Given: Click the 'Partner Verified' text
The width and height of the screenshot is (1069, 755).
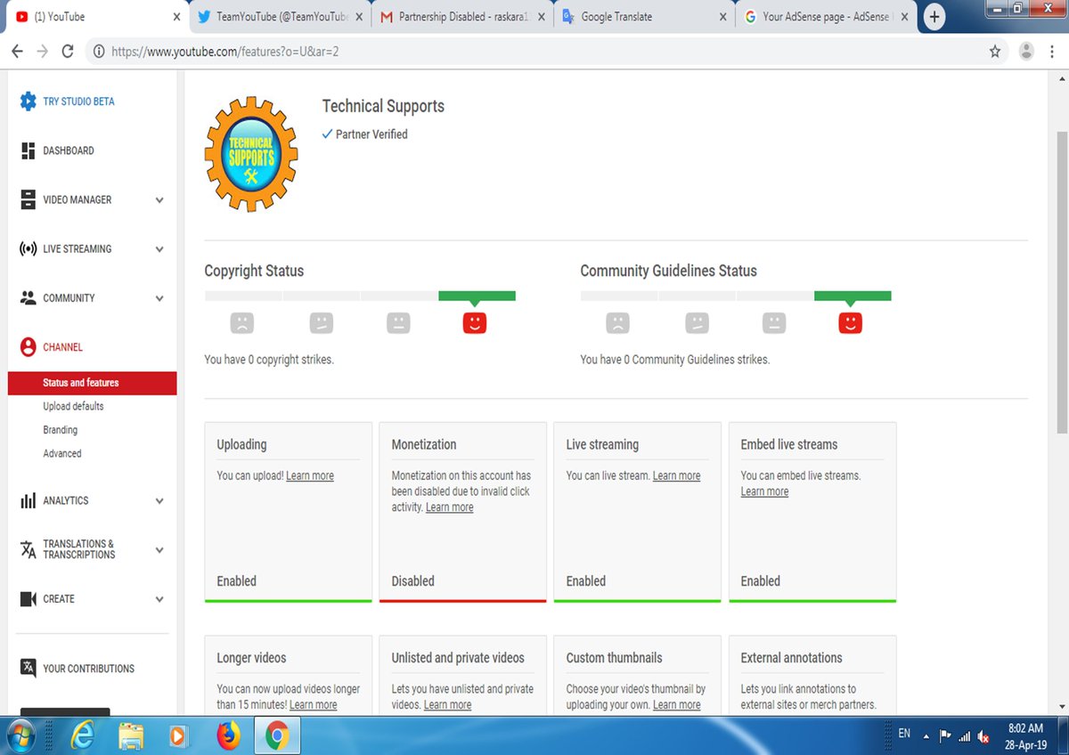Looking at the screenshot, I should coord(371,134).
